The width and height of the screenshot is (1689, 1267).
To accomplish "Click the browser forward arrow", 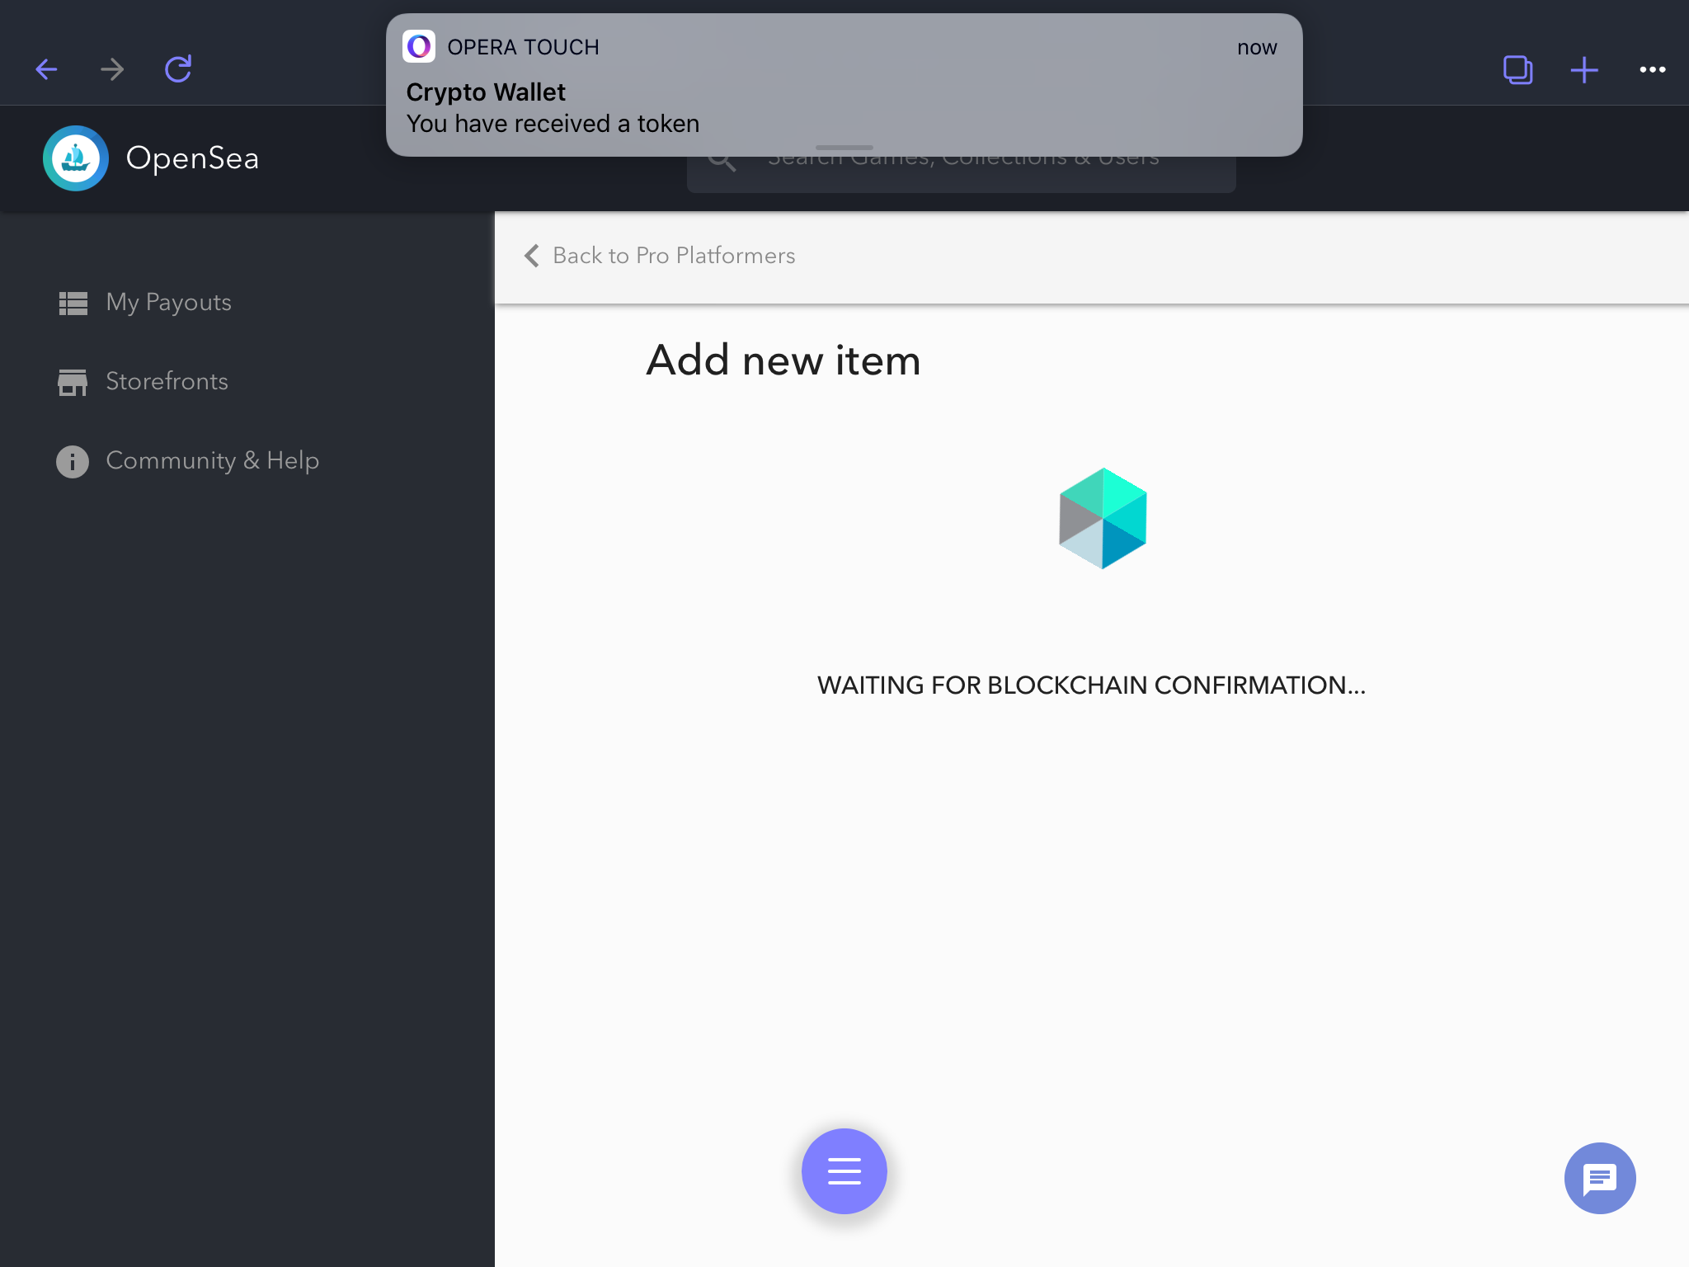I will [x=112, y=69].
